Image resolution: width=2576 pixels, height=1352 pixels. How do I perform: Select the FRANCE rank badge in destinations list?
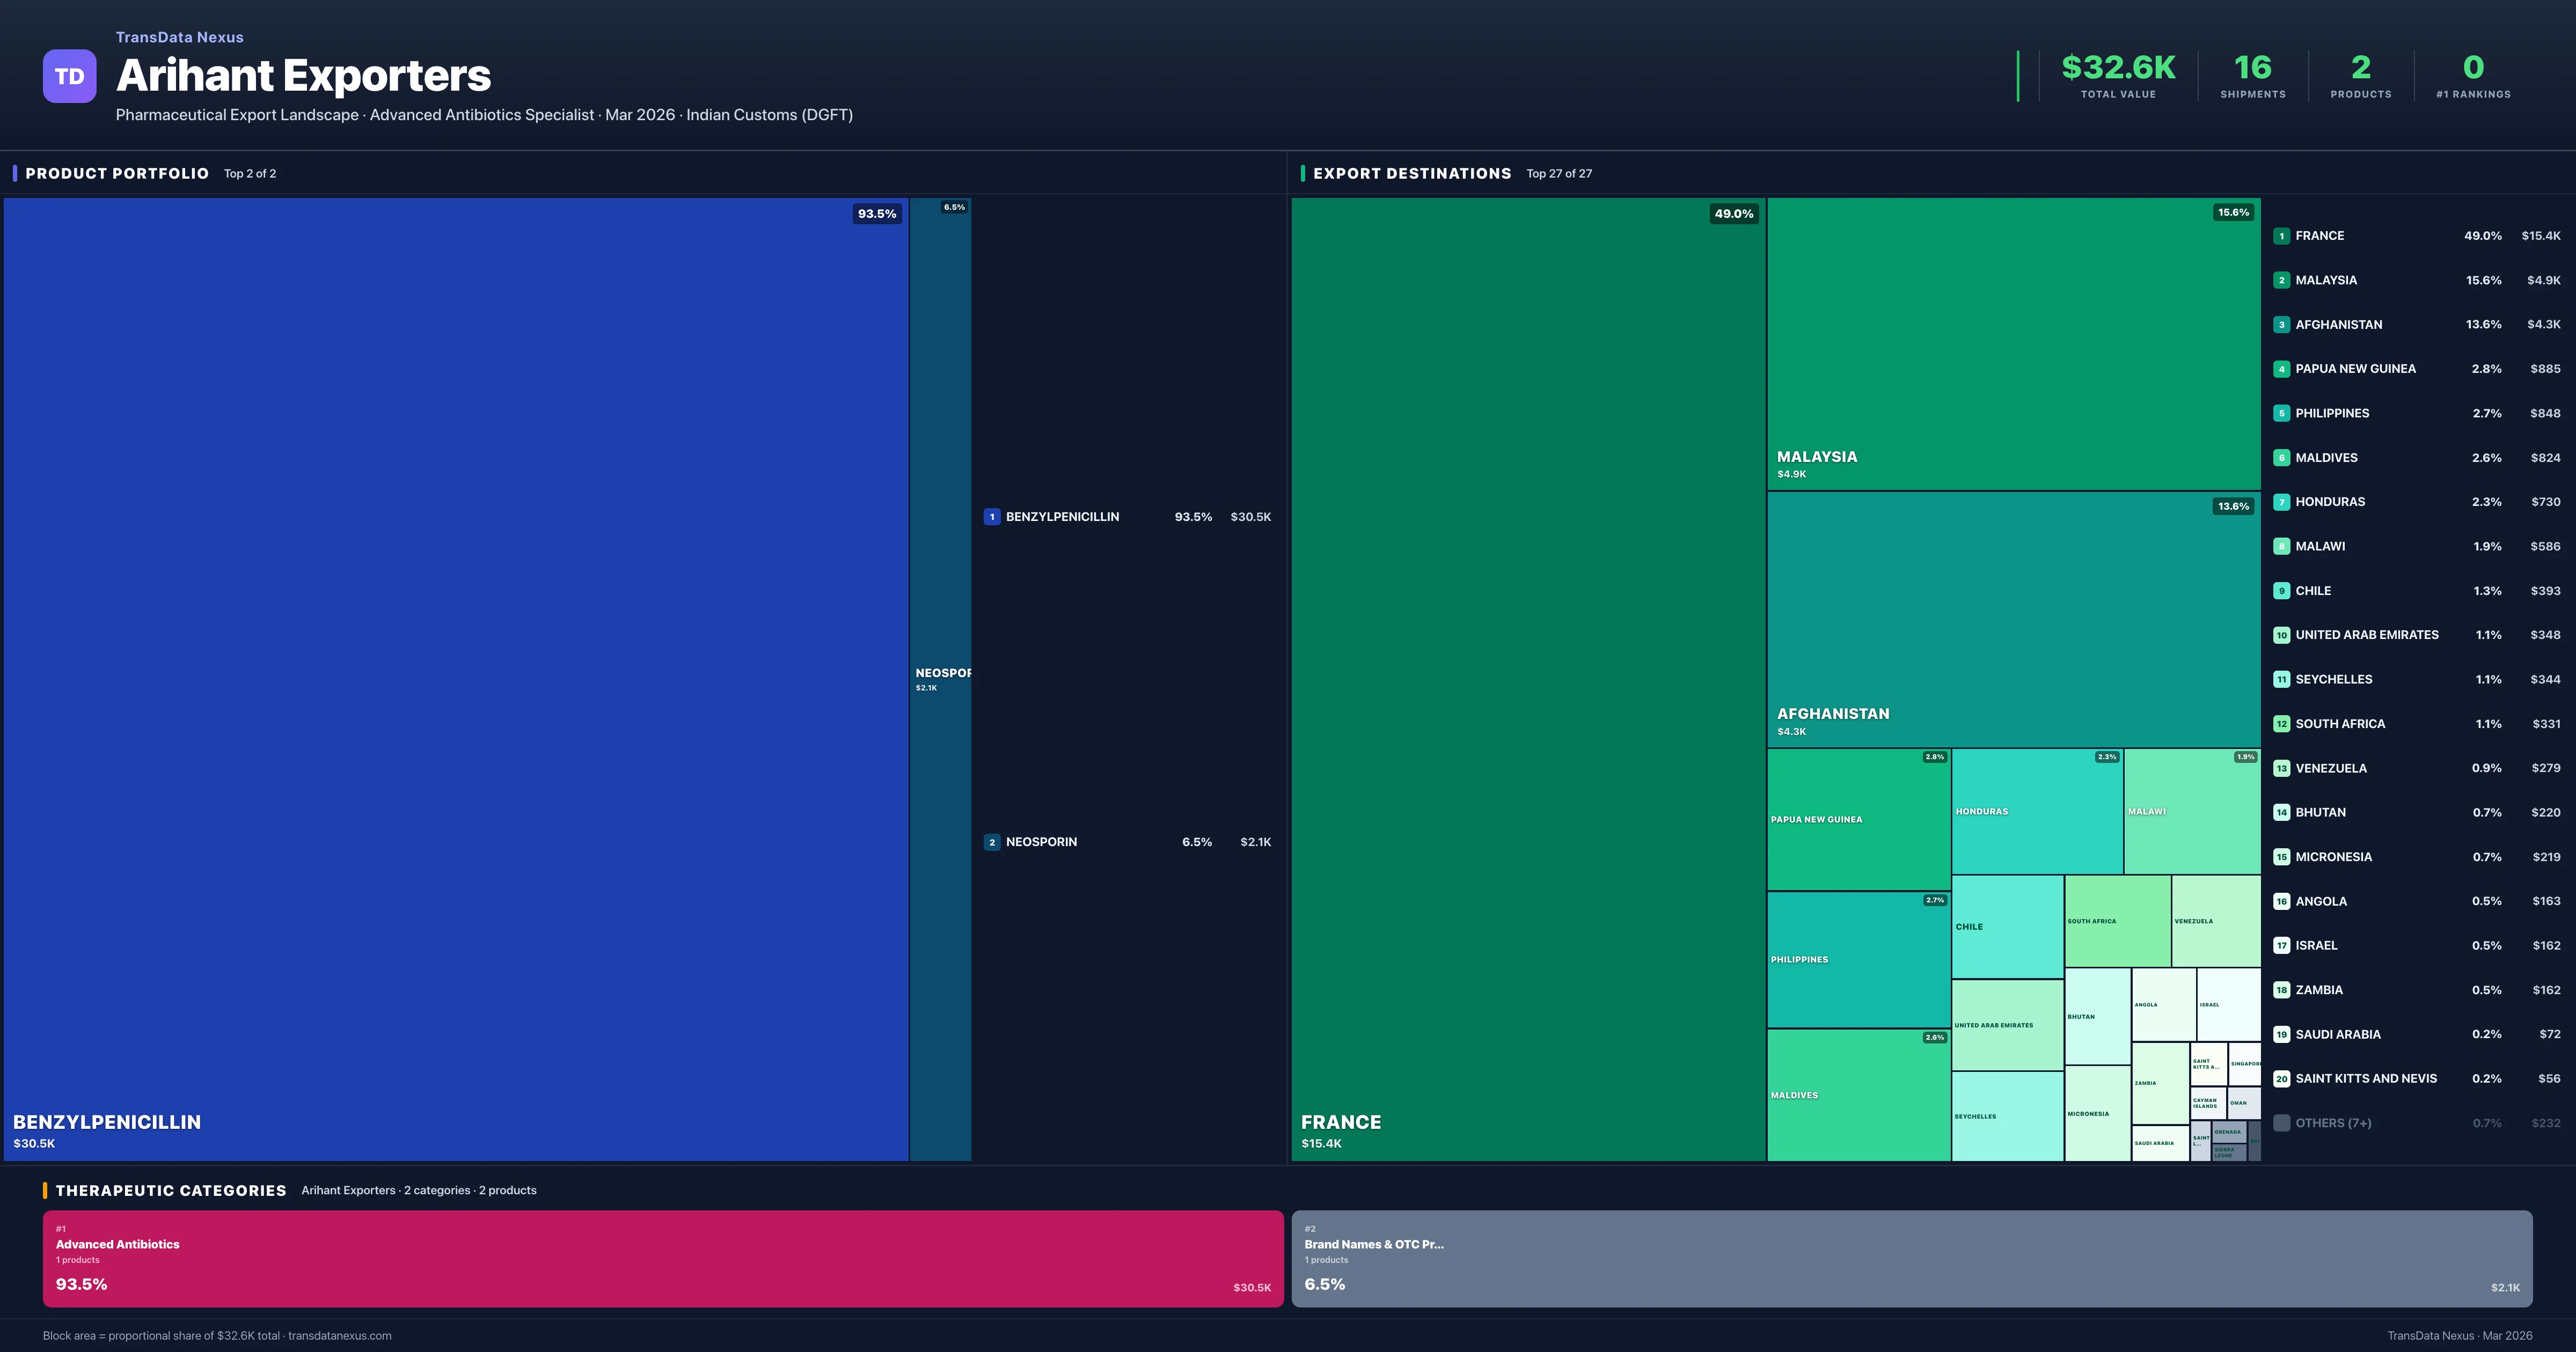[2281, 235]
